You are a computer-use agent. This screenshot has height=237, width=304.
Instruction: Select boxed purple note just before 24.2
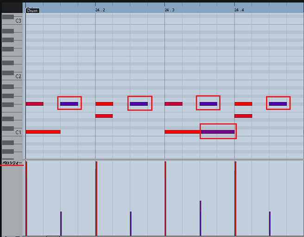[x=69, y=103]
